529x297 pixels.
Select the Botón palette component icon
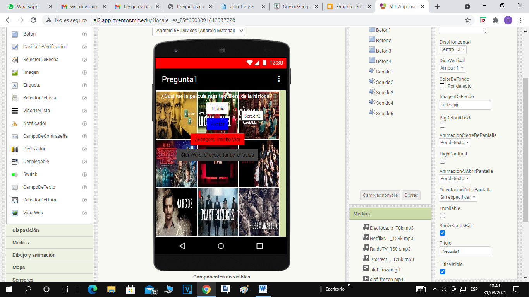[x=15, y=34]
